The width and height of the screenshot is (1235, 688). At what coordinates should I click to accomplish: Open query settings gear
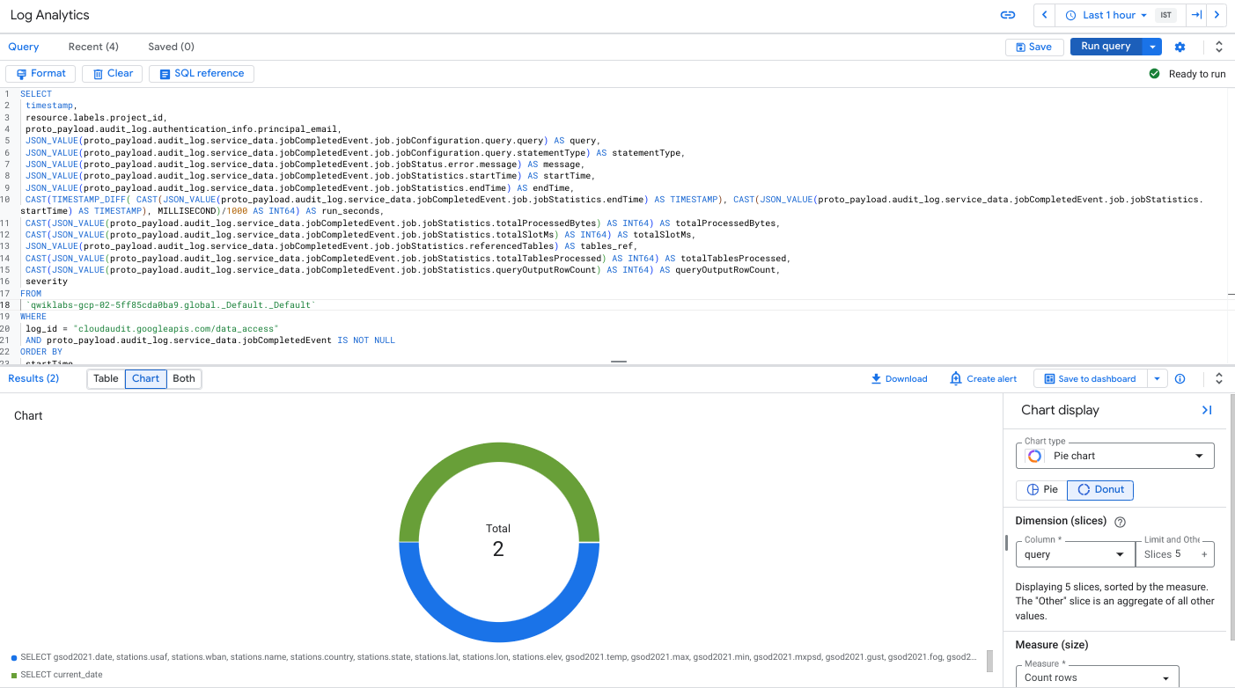point(1180,47)
